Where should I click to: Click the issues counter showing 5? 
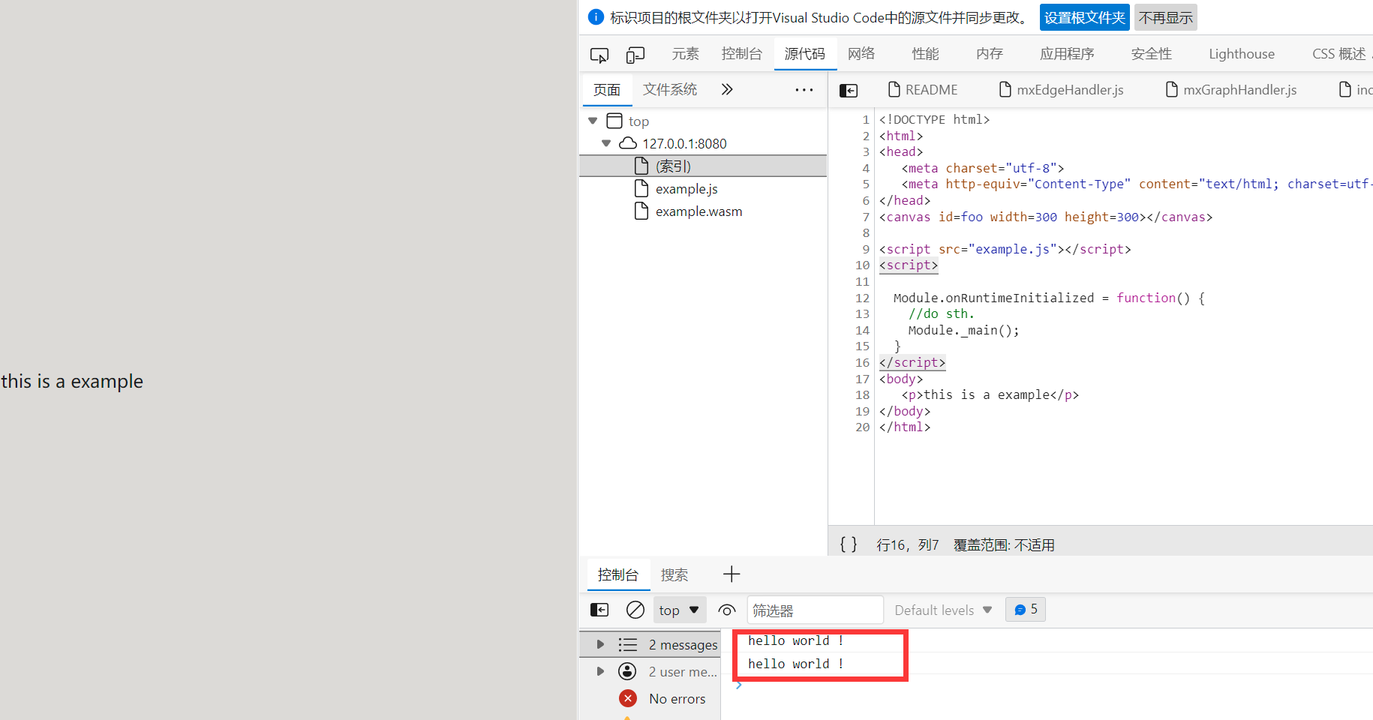click(x=1026, y=610)
